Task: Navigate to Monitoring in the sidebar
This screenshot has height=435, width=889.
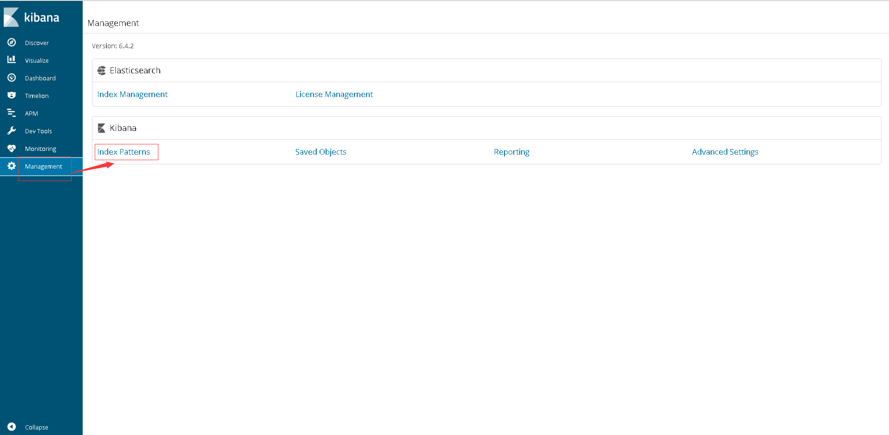Action: [40, 149]
